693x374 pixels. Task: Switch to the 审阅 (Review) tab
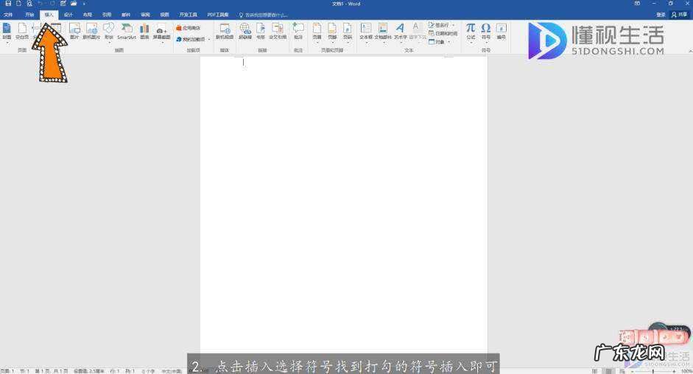[145, 15]
